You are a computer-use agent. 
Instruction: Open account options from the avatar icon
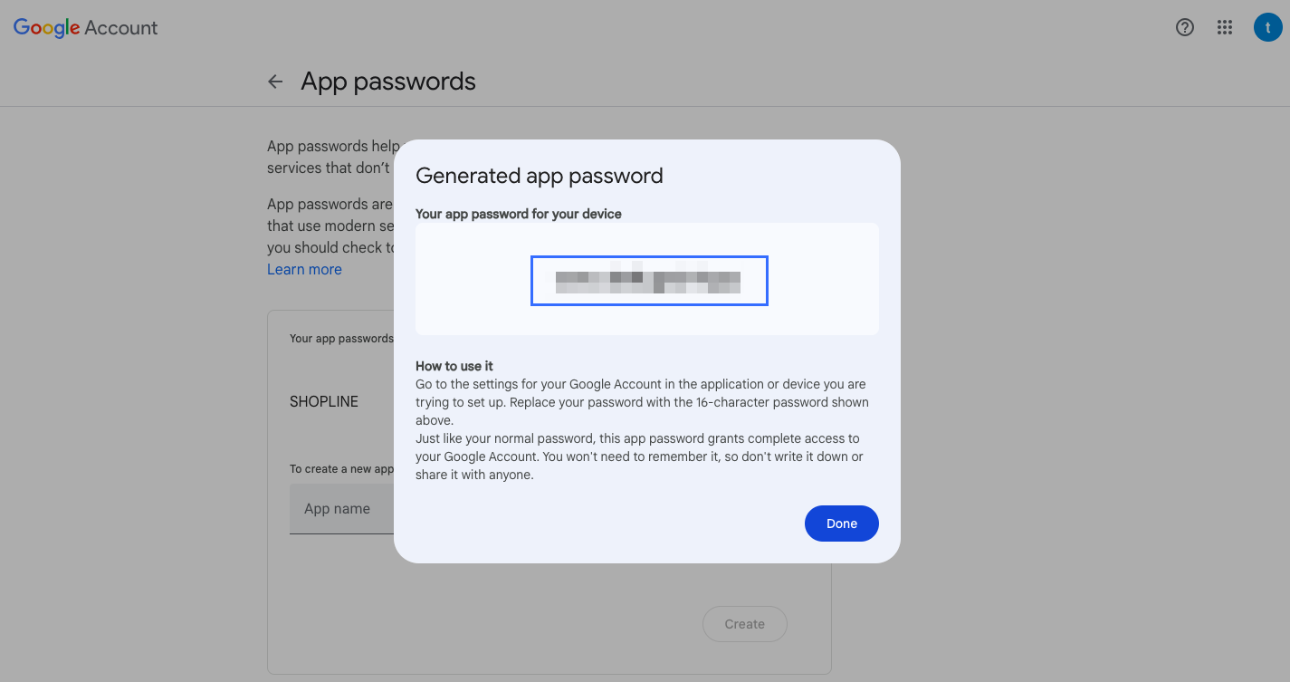(x=1266, y=27)
